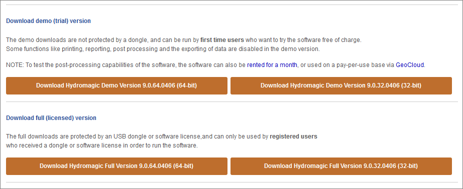Click the 'who received a dongle' line
The height and width of the screenshot is (189, 463).
tap(101, 145)
